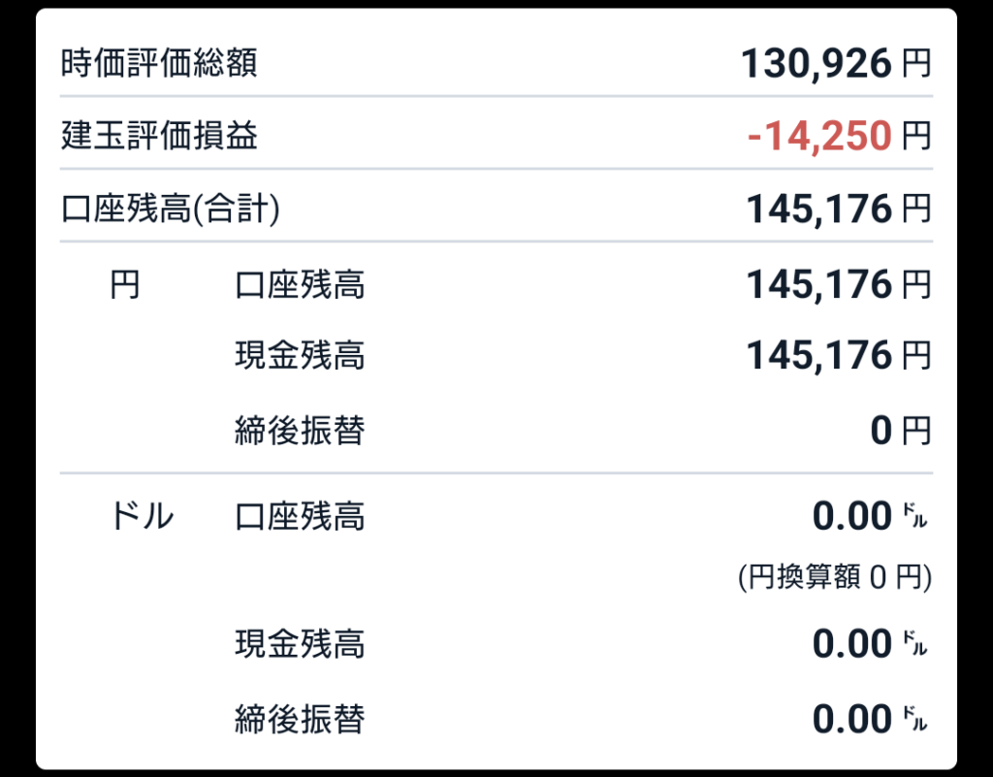This screenshot has width=993, height=777.
Task: Select the red -14,250 円 loss value
Action: click(838, 137)
